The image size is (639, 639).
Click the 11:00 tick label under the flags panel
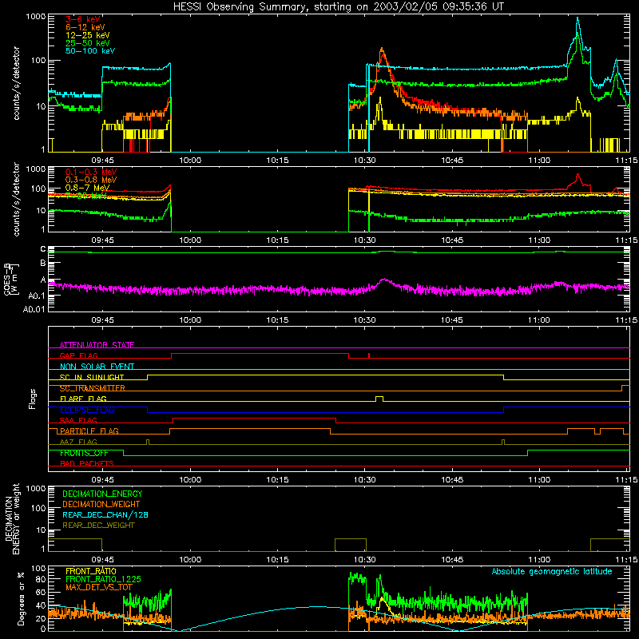point(538,480)
